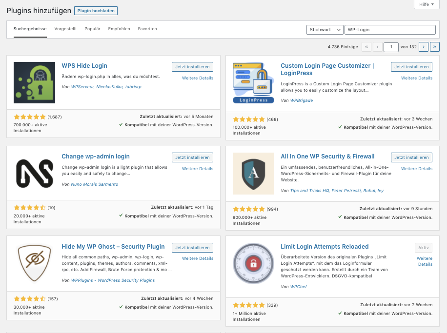Screen dimensions: 447x333
Task: Install Custom Login Page Customizer LoginPress
Action: (x=411, y=67)
